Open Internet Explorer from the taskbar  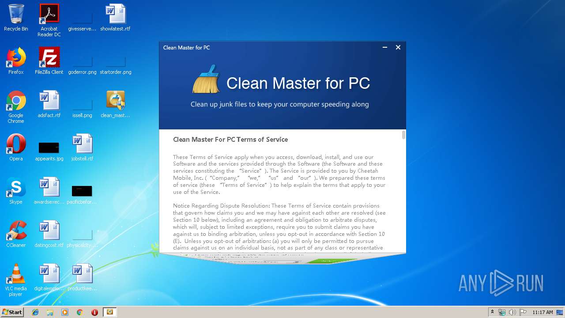coord(35,312)
